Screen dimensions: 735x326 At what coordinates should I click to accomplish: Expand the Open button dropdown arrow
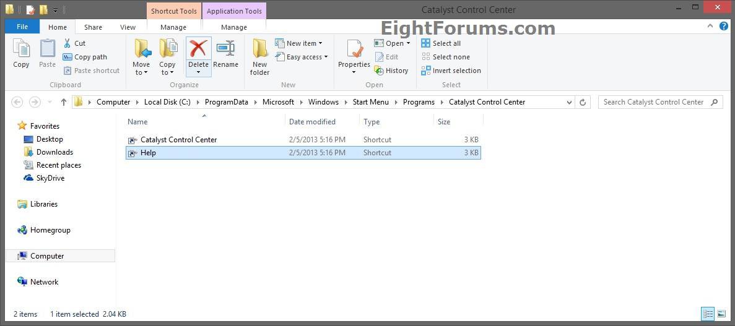(408, 43)
